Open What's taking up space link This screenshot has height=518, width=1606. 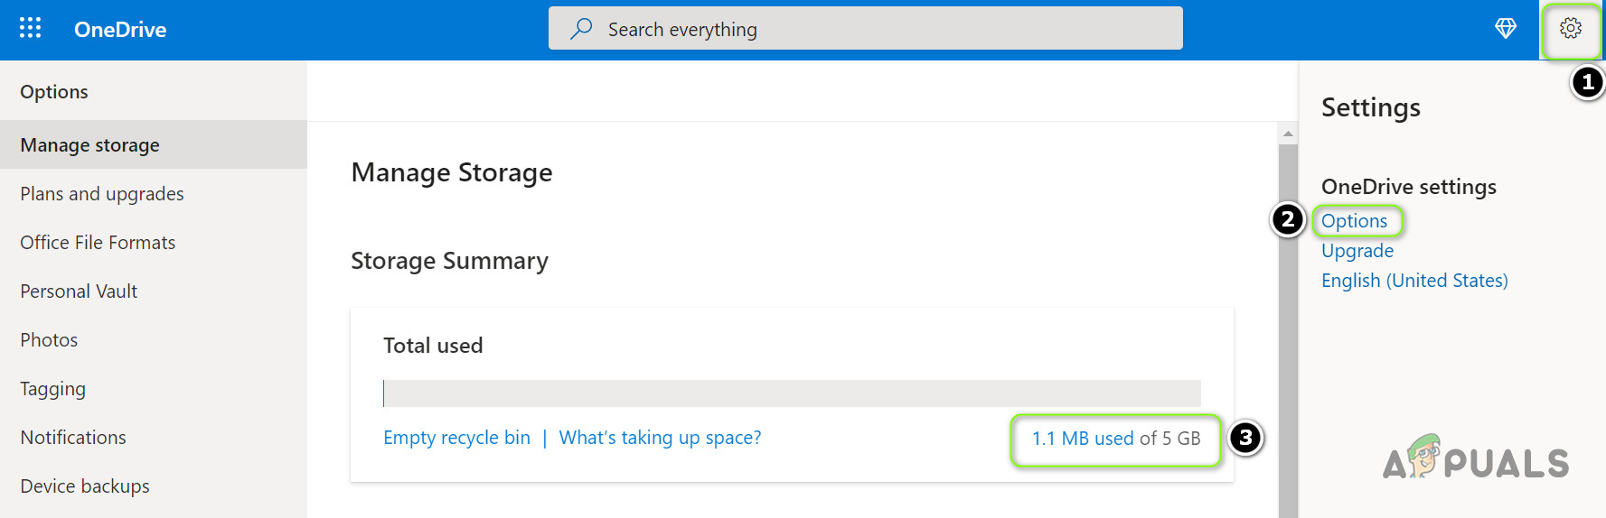pos(660,438)
